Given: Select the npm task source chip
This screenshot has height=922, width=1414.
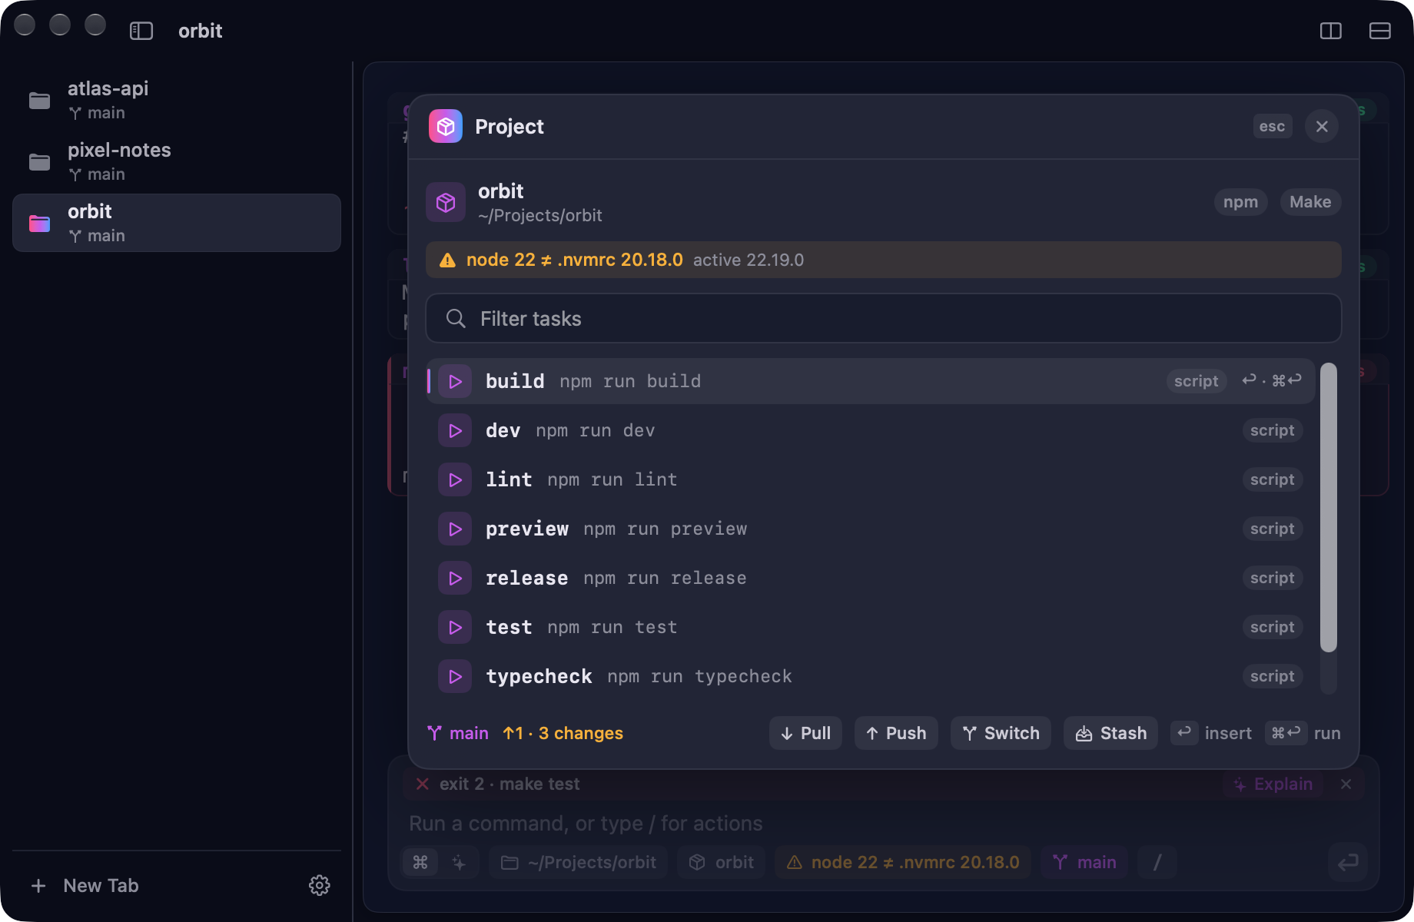Looking at the screenshot, I should tap(1240, 202).
